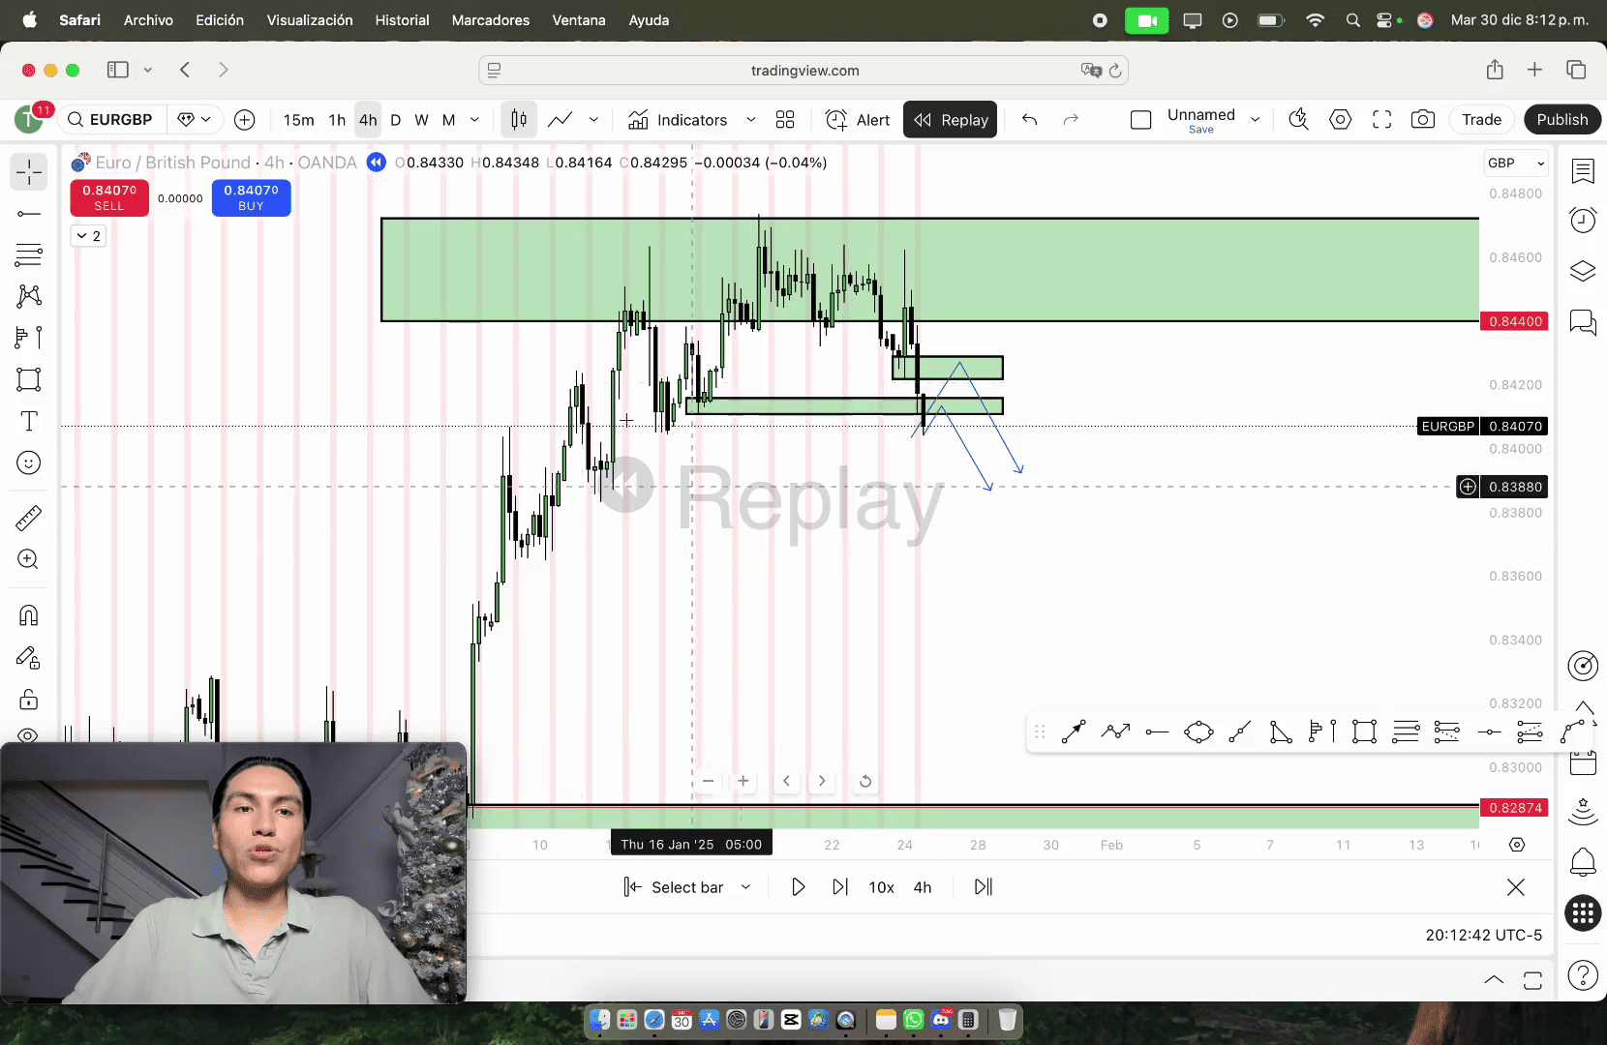Expand the GBP currency dropdown
The height and width of the screenshot is (1045, 1607).
(x=1515, y=164)
